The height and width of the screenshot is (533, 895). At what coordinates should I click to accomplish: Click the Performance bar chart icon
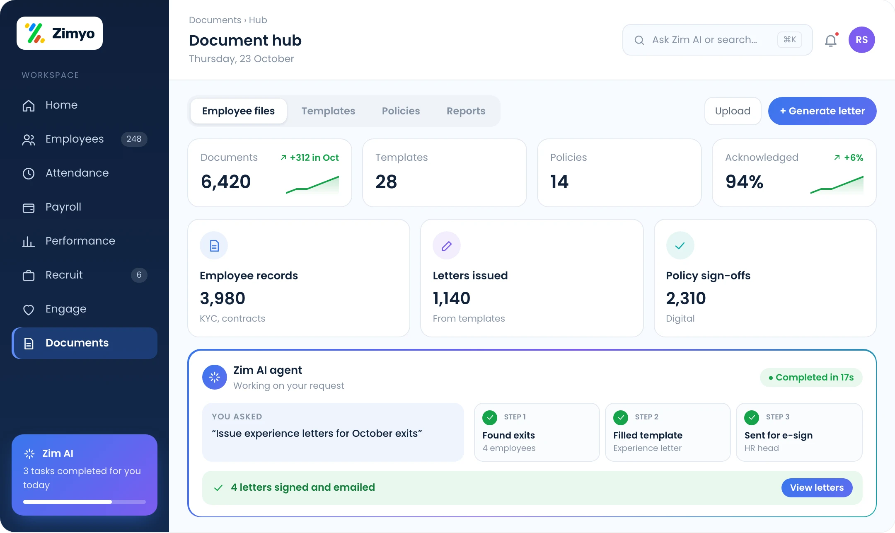[29, 241]
